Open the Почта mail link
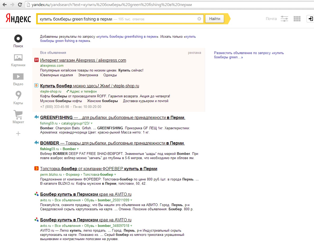 point(271,19)
